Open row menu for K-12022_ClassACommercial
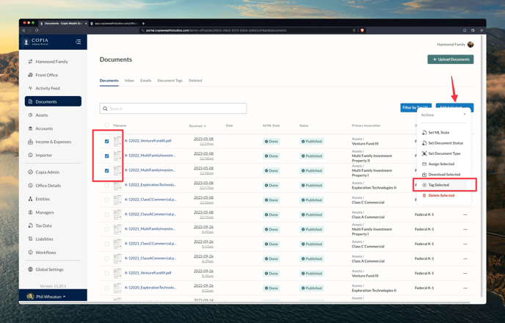 (465, 215)
